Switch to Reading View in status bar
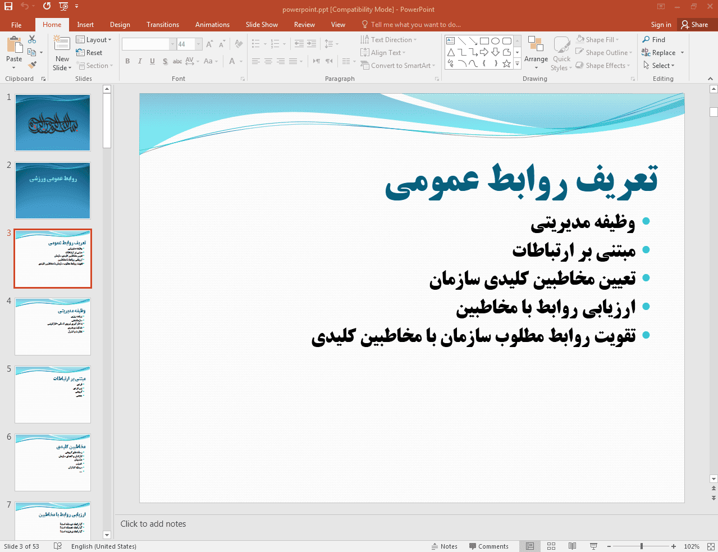Viewport: 718px width, 552px height. click(x=572, y=546)
